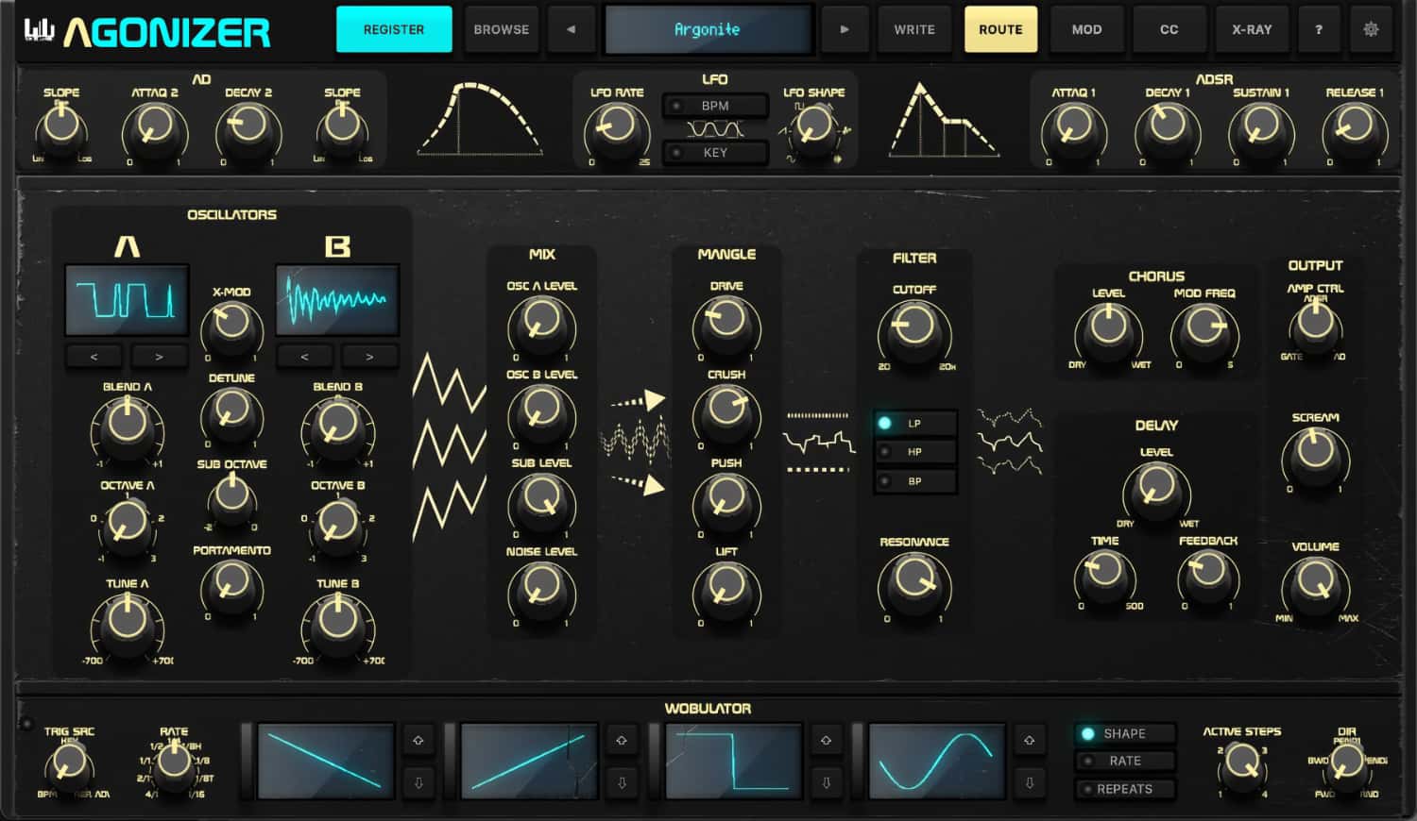
Task: Click the REGISTER button
Action: click(x=394, y=29)
